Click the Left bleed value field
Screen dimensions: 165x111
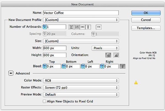pyautogui.click(x=92, y=66)
